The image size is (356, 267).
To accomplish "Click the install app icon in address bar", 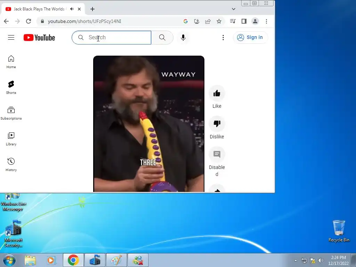I will point(197,21).
